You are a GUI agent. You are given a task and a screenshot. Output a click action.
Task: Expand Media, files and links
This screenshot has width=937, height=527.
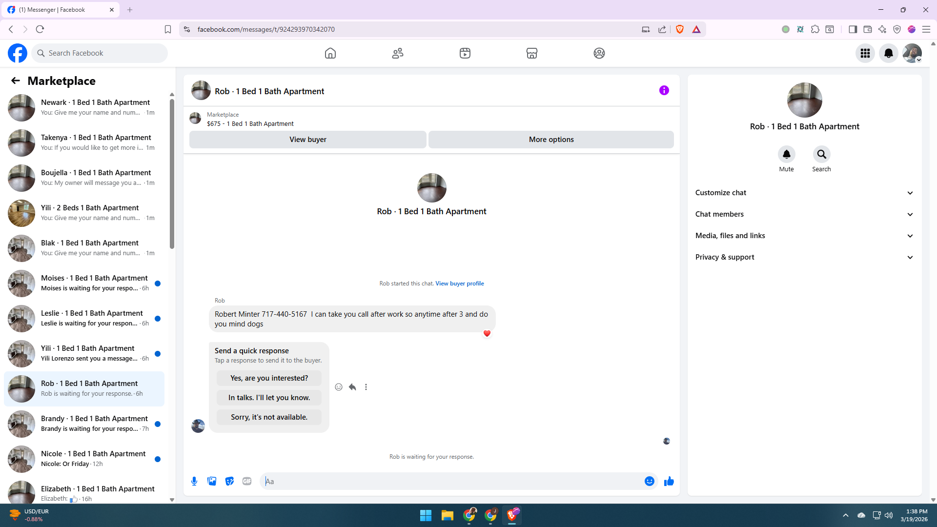[804, 236]
